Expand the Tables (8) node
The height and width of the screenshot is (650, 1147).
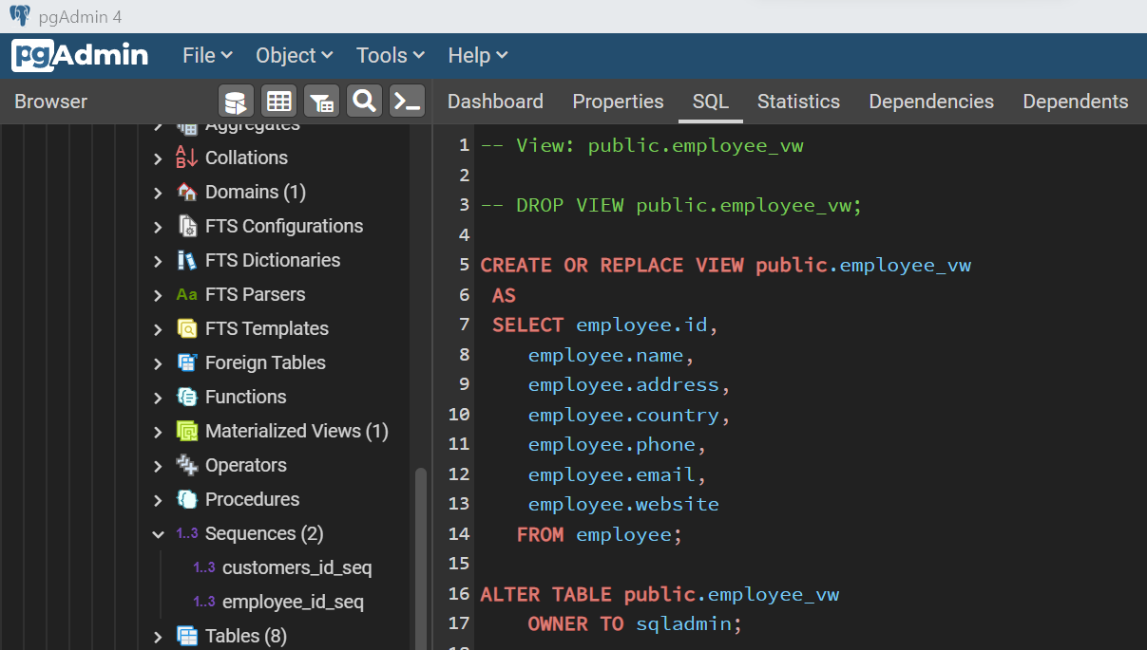[x=158, y=637]
